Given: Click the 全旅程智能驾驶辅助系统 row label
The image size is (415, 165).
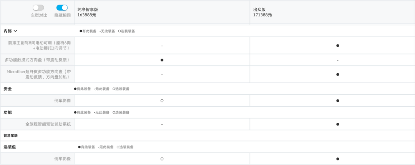Looking at the screenshot, I should coord(48,124).
